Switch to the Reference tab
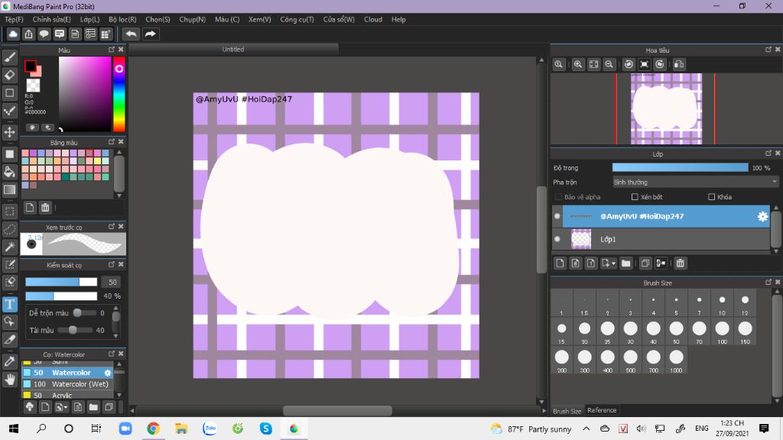 [602, 411]
